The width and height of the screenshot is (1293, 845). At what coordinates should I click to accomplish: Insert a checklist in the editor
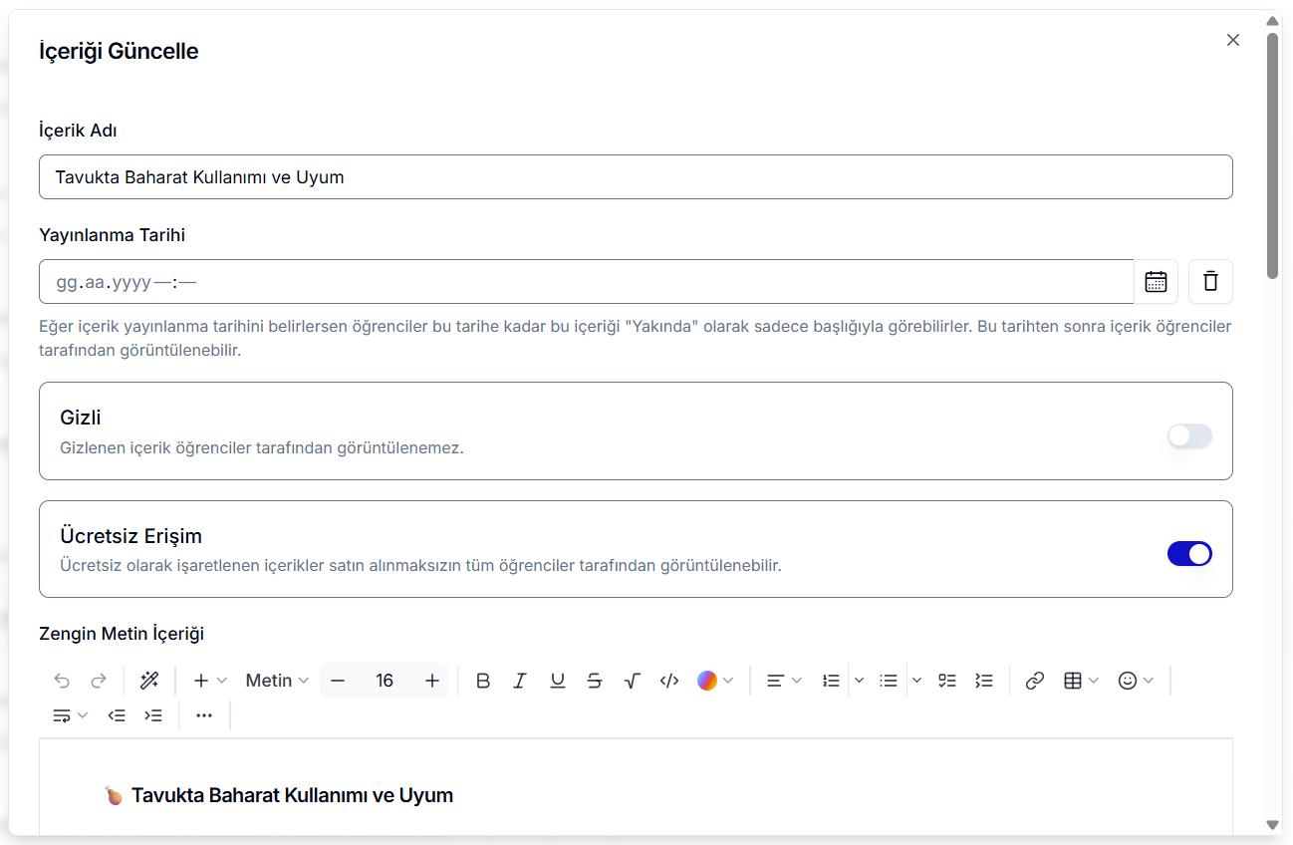coord(946,681)
